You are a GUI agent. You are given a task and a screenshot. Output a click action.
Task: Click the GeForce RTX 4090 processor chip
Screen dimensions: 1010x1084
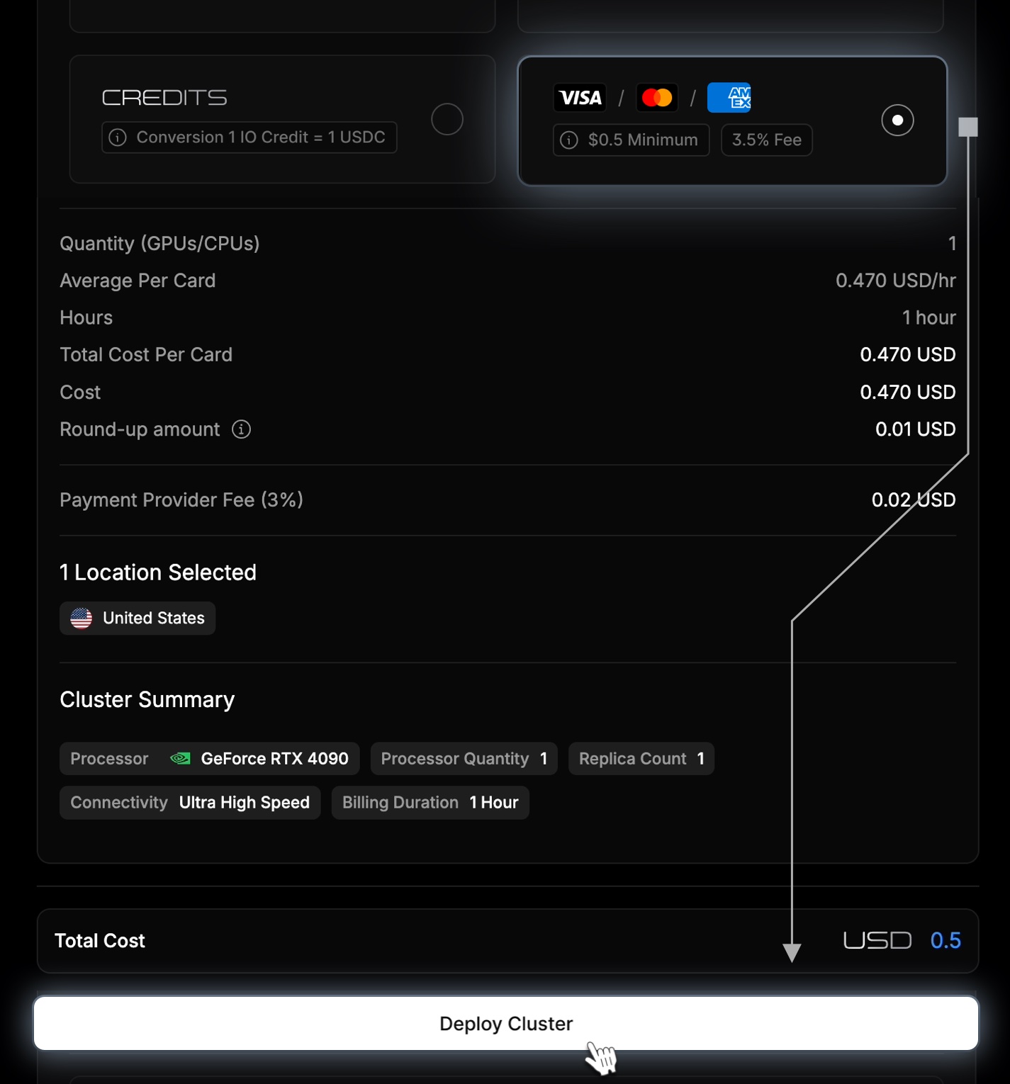[x=209, y=759]
